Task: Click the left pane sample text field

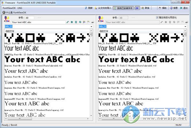Action: [39, 22]
